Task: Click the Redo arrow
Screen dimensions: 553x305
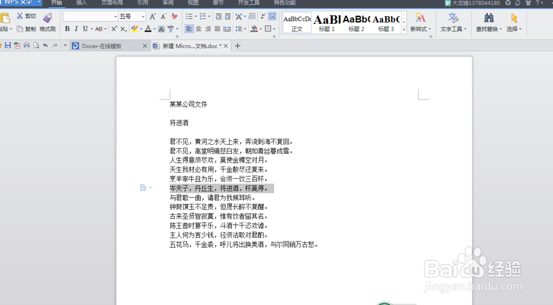Action: (x=55, y=45)
